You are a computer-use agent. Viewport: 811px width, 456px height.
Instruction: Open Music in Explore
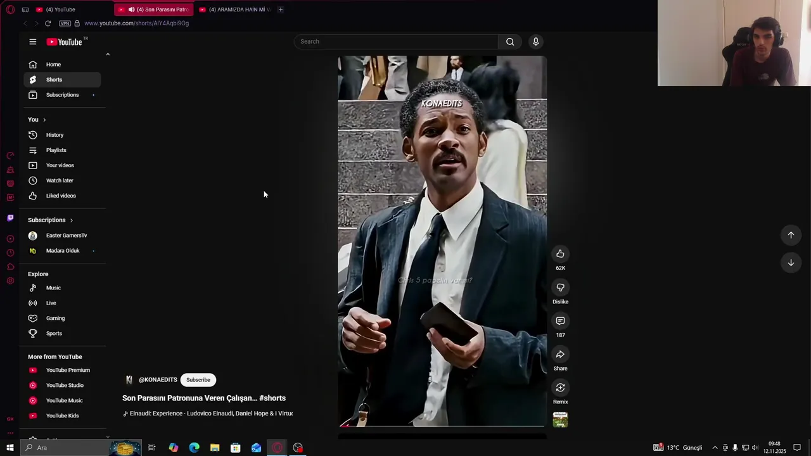62,288
